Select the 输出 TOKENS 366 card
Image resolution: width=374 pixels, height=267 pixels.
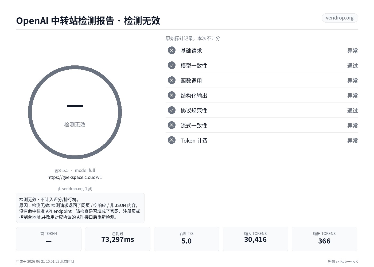click(324, 239)
